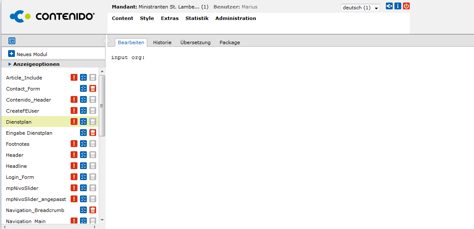The image size is (474, 229).
Task: Click the module list scrollbar down arrow
Action: coord(102,220)
